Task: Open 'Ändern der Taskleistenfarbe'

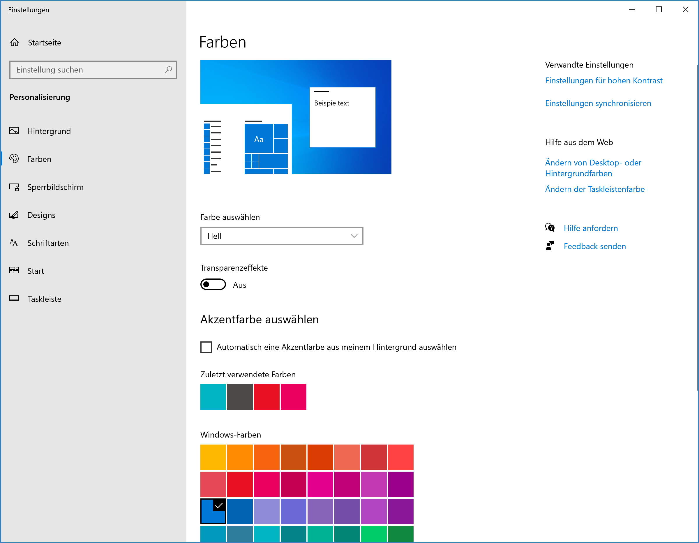Action: point(594,189)
